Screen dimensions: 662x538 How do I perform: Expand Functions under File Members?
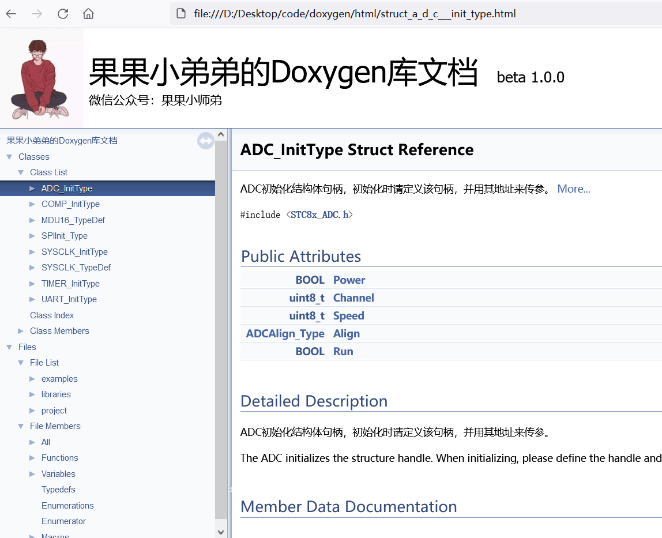point(33,457)
